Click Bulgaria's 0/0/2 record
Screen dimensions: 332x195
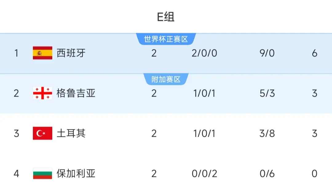[x=204, y=174]
